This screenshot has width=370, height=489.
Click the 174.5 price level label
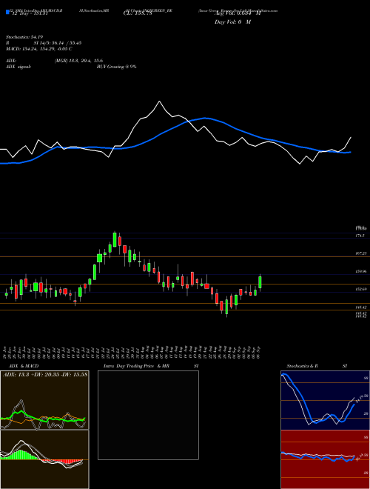click(x=360, y=236)
